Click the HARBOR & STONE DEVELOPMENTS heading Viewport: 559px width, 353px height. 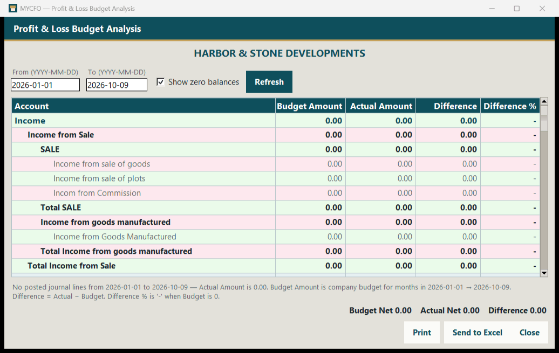pyautogui.click(x=279, y=53)
